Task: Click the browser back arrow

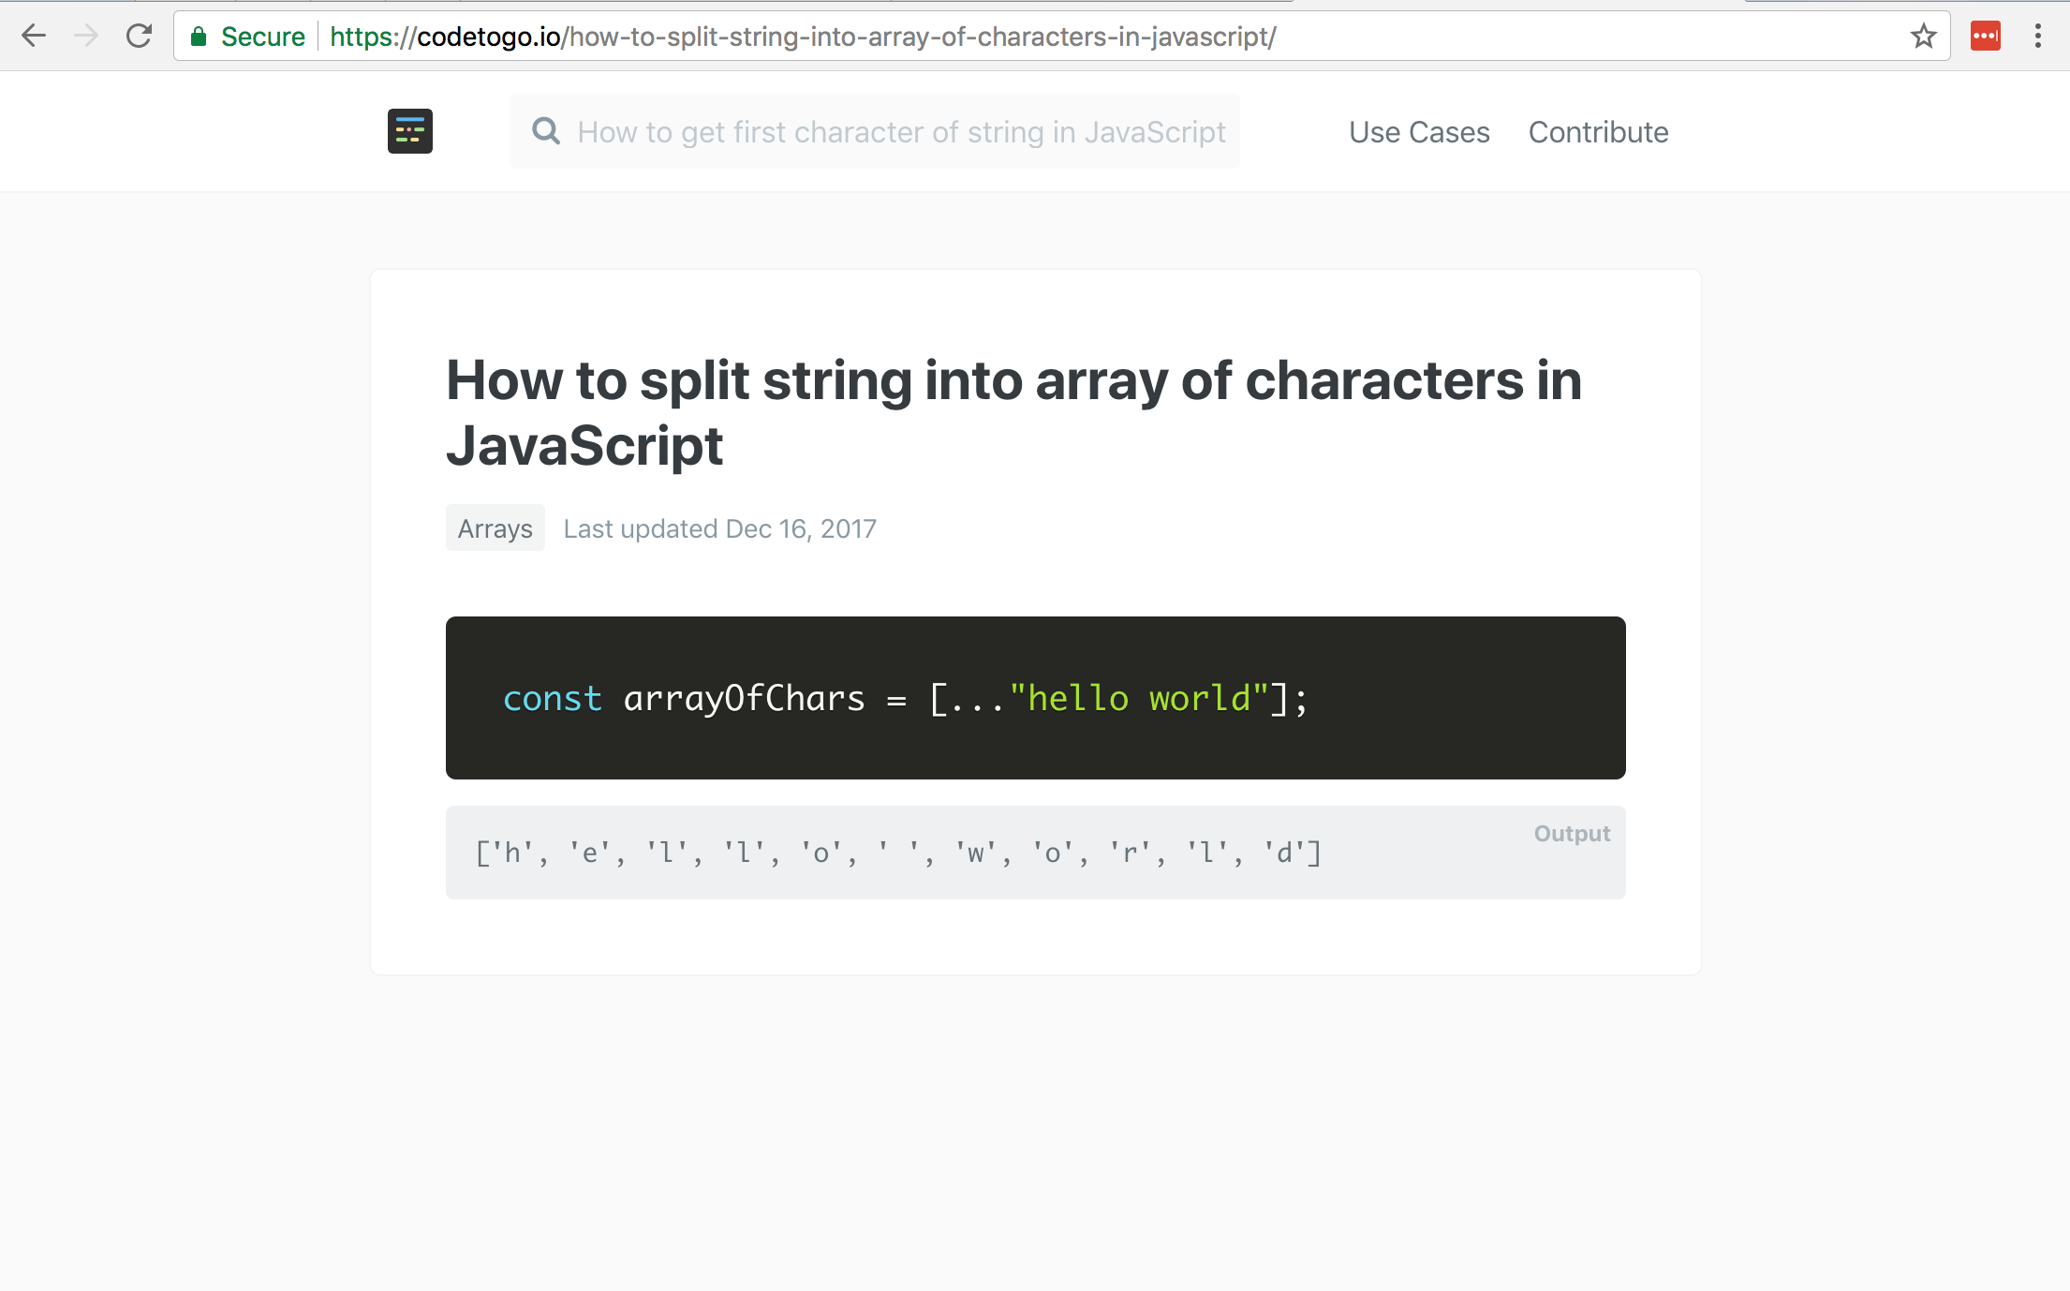Action: click(x=34, y=37)
